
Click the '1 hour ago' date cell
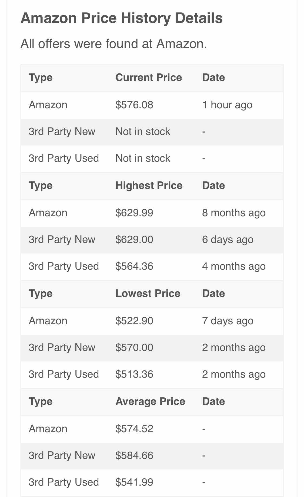point(227,105)
